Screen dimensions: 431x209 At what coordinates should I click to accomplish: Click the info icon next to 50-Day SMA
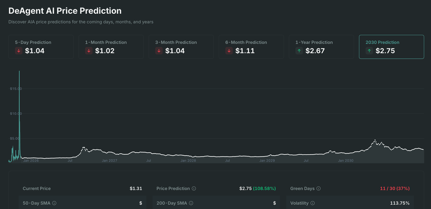point(54,203)
